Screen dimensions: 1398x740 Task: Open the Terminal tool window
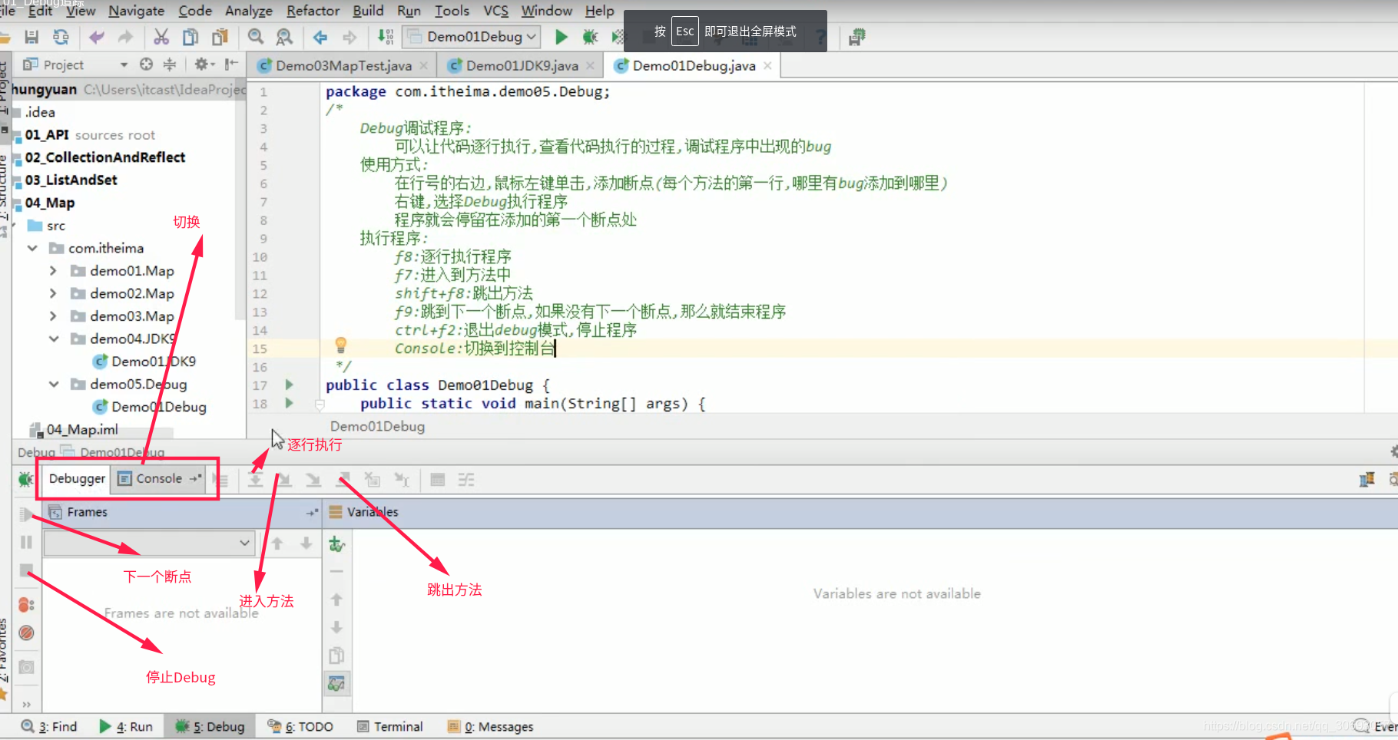coord(390,726)
